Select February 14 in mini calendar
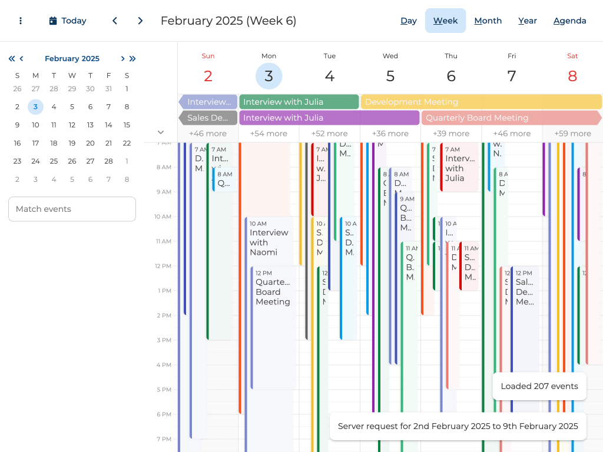This screenshot has height=452, width=603. [x=108, y=125]
